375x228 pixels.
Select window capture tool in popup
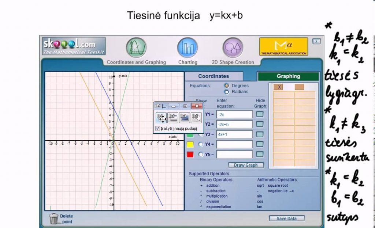(173, 118)
